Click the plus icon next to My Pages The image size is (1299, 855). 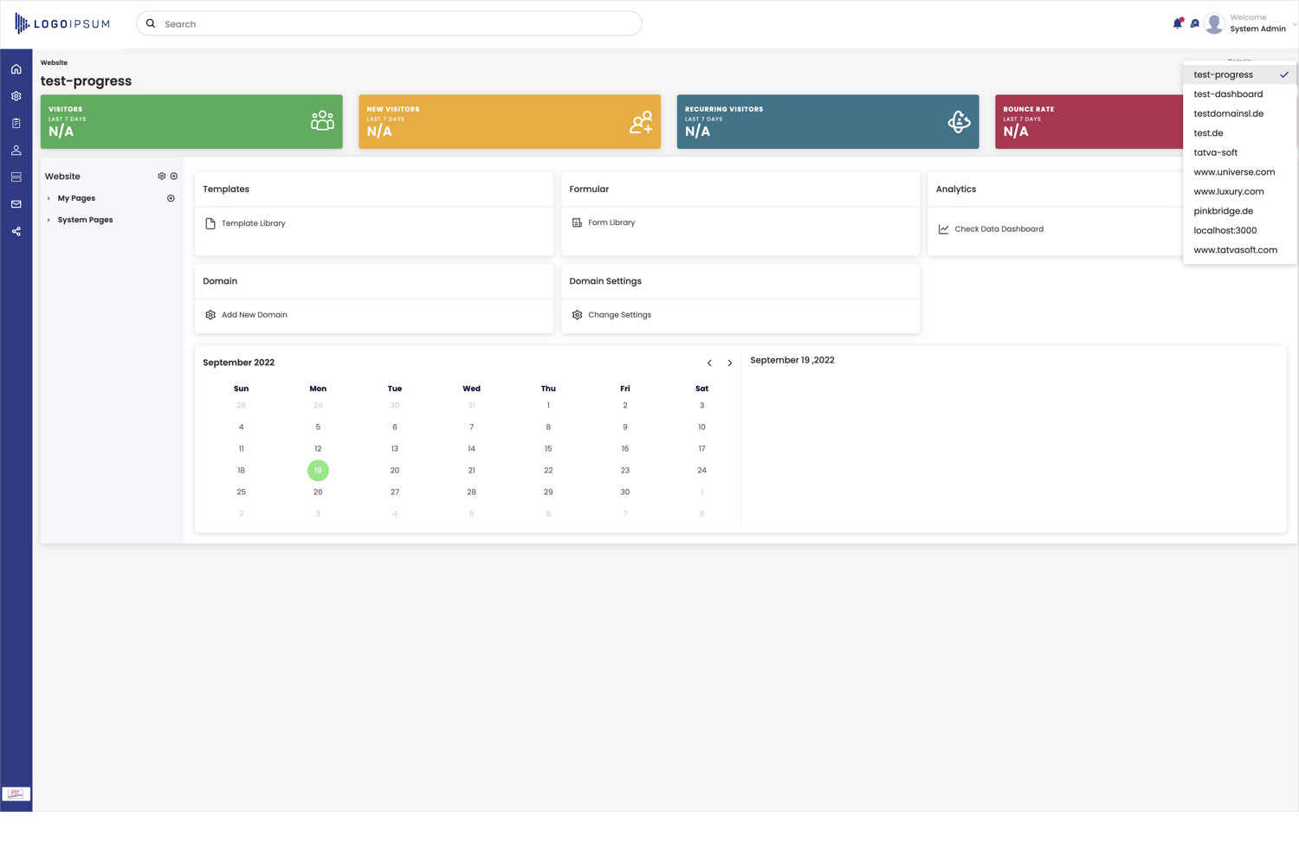tap(171, 198)
